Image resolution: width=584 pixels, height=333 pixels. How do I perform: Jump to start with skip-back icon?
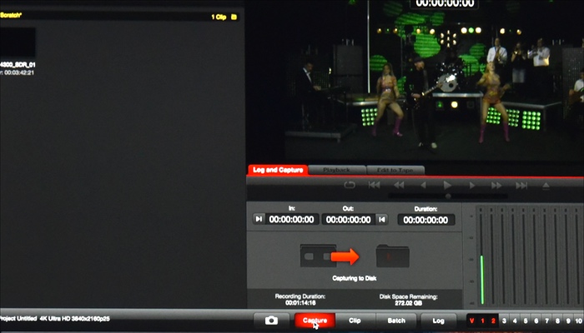pos(374,185)
